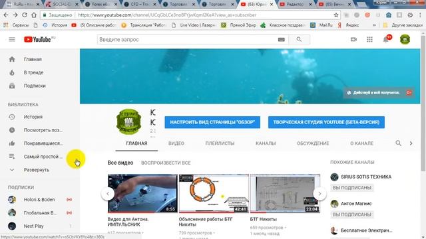Show next videos with carousel right arrow

[x=319, y=194]
